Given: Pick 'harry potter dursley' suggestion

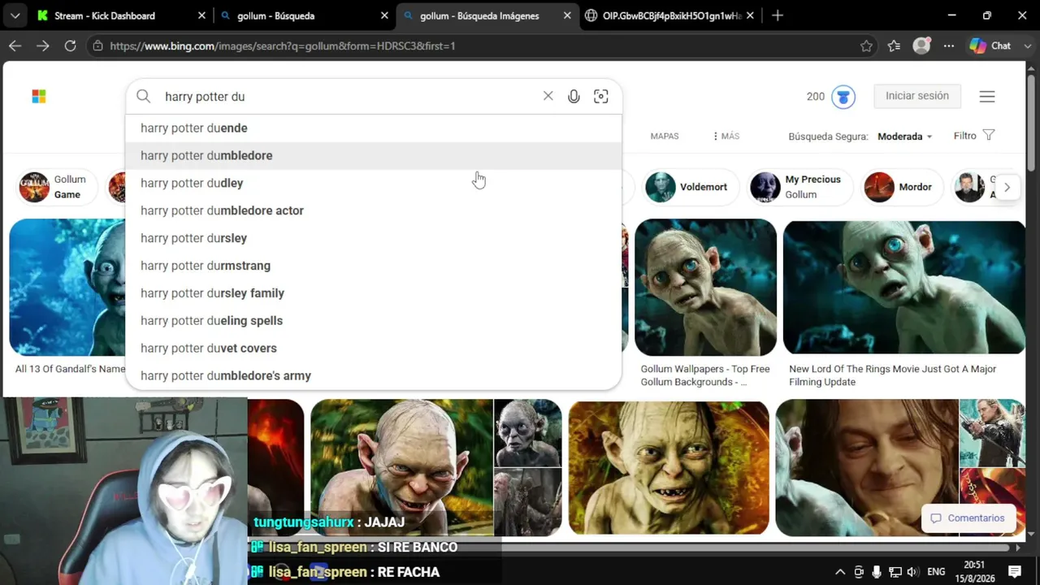Looking at the screenshot, I should click(x=374, y=239).
